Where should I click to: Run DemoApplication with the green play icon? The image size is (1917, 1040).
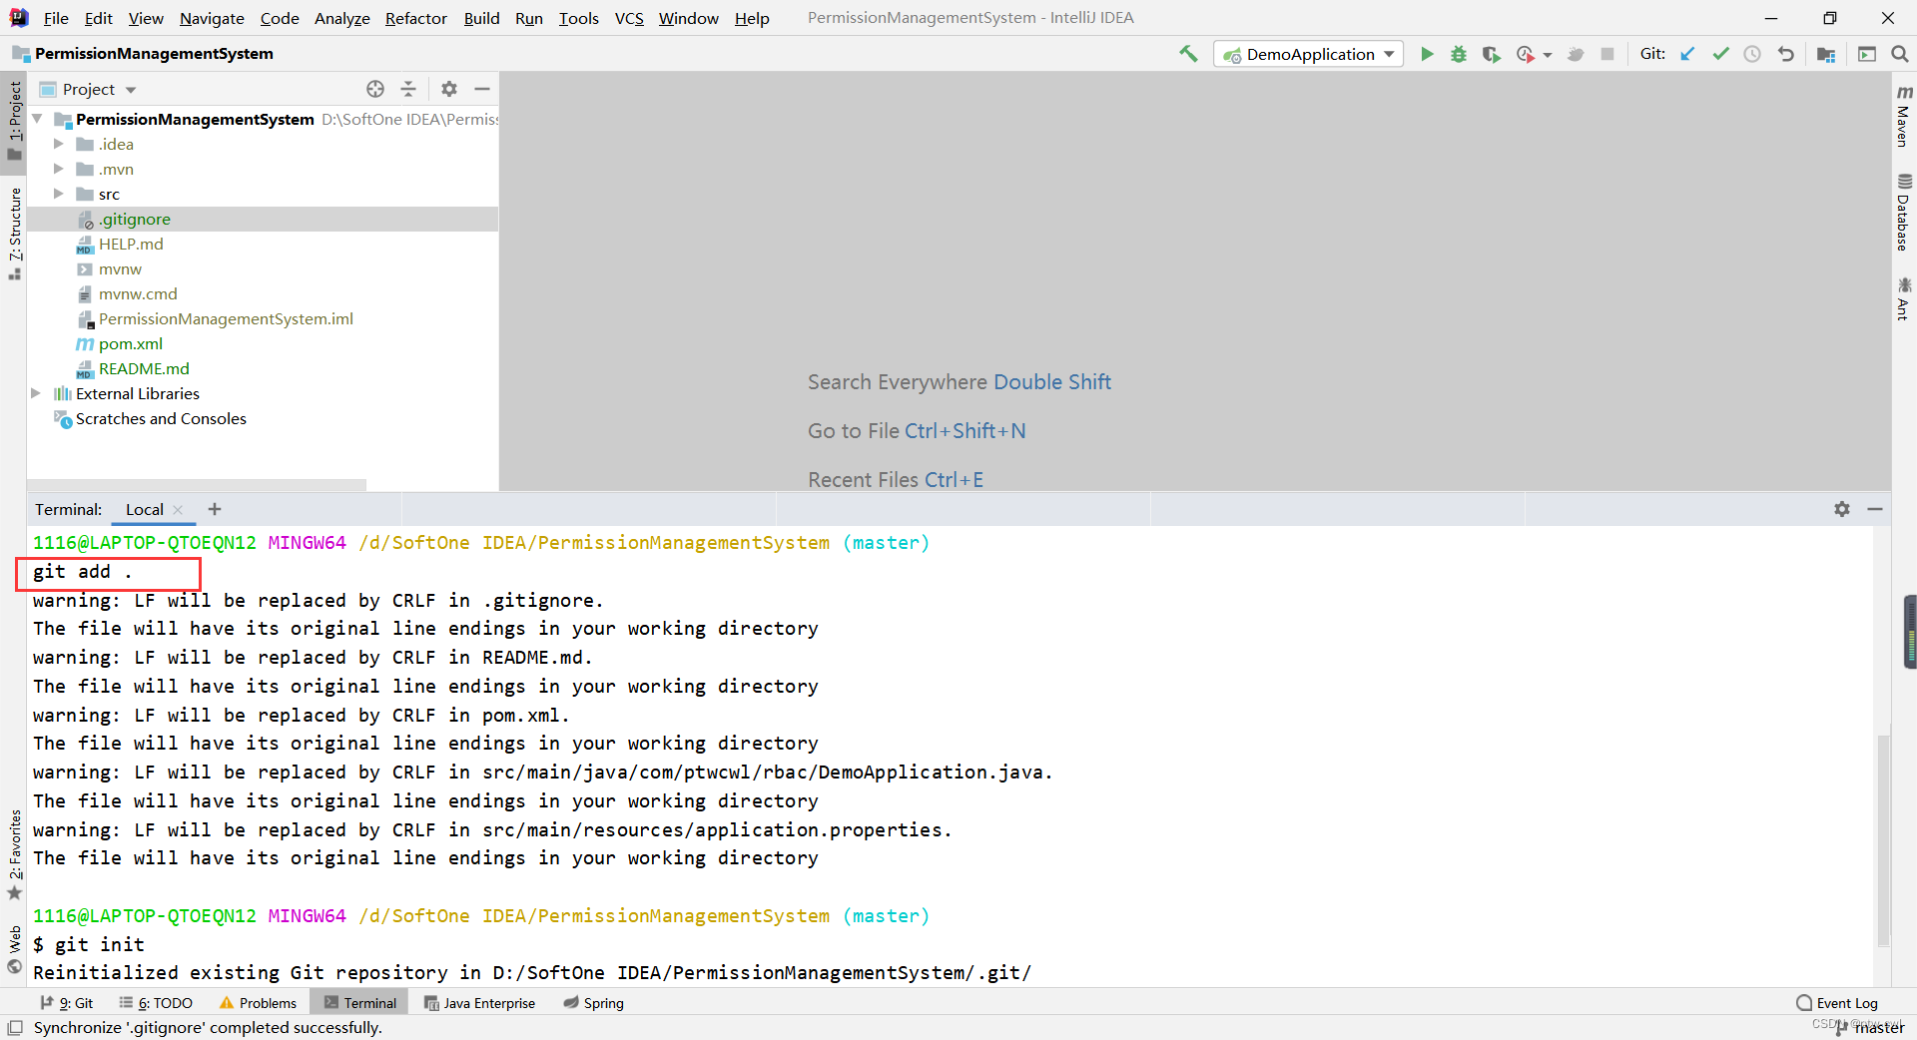click(1427, 54)
